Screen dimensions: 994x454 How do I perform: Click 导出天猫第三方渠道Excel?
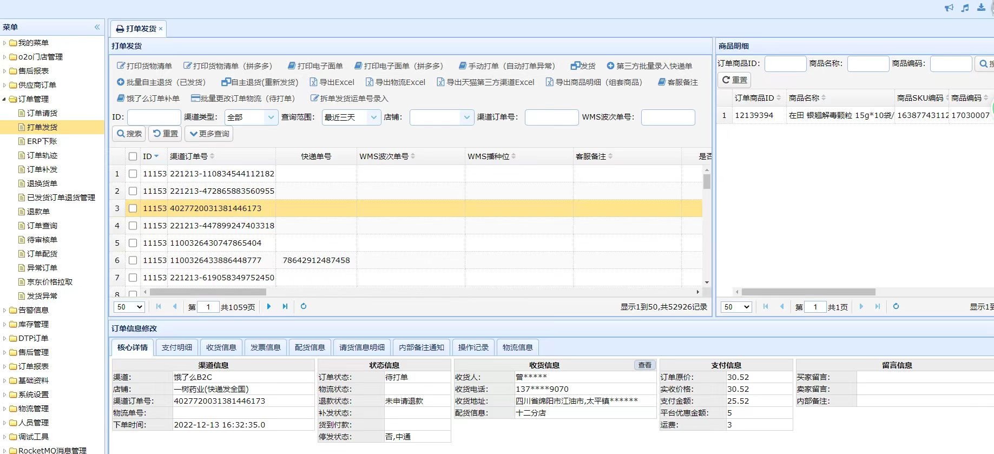485,82
